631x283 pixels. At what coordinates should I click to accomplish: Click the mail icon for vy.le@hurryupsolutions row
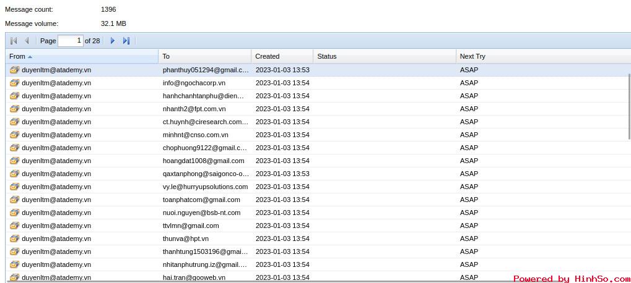click(x=14, y=187)
